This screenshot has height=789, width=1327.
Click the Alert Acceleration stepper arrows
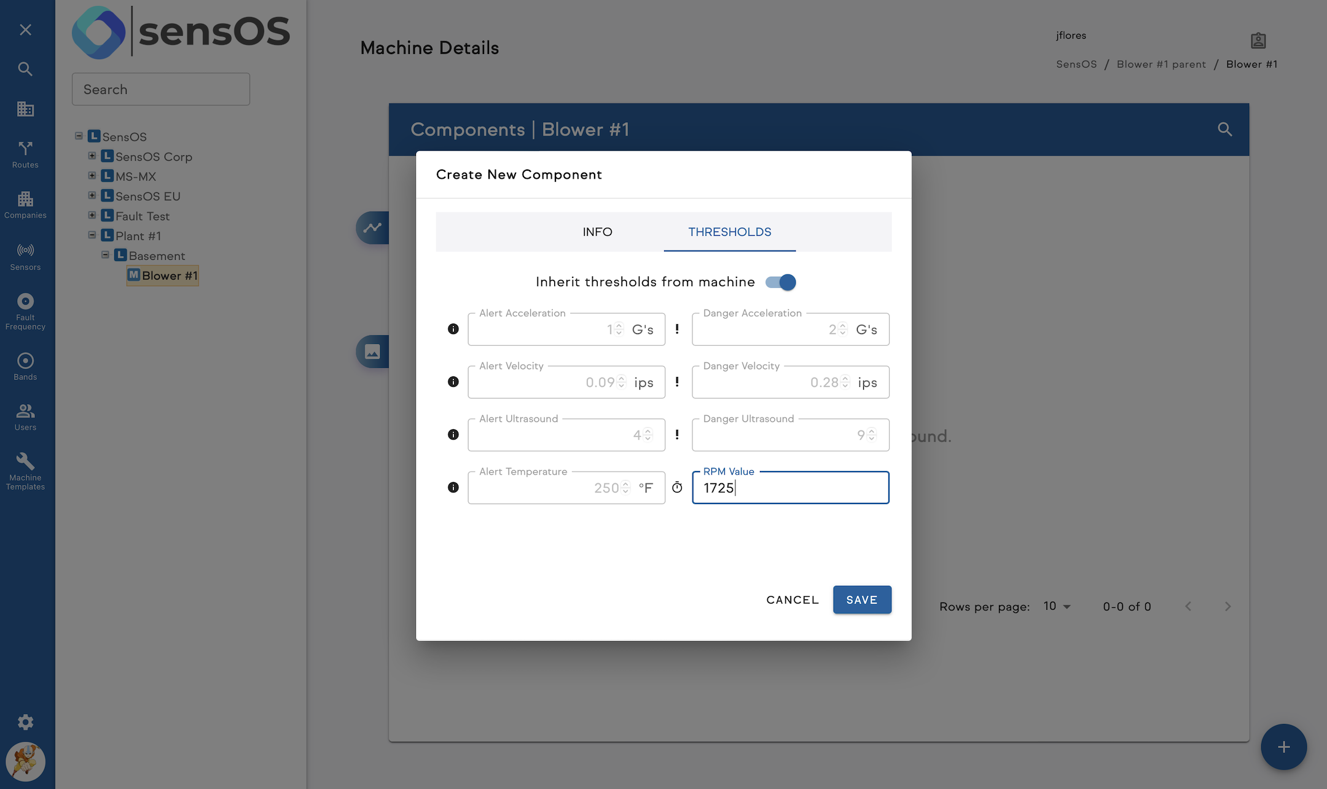(619, 329)
